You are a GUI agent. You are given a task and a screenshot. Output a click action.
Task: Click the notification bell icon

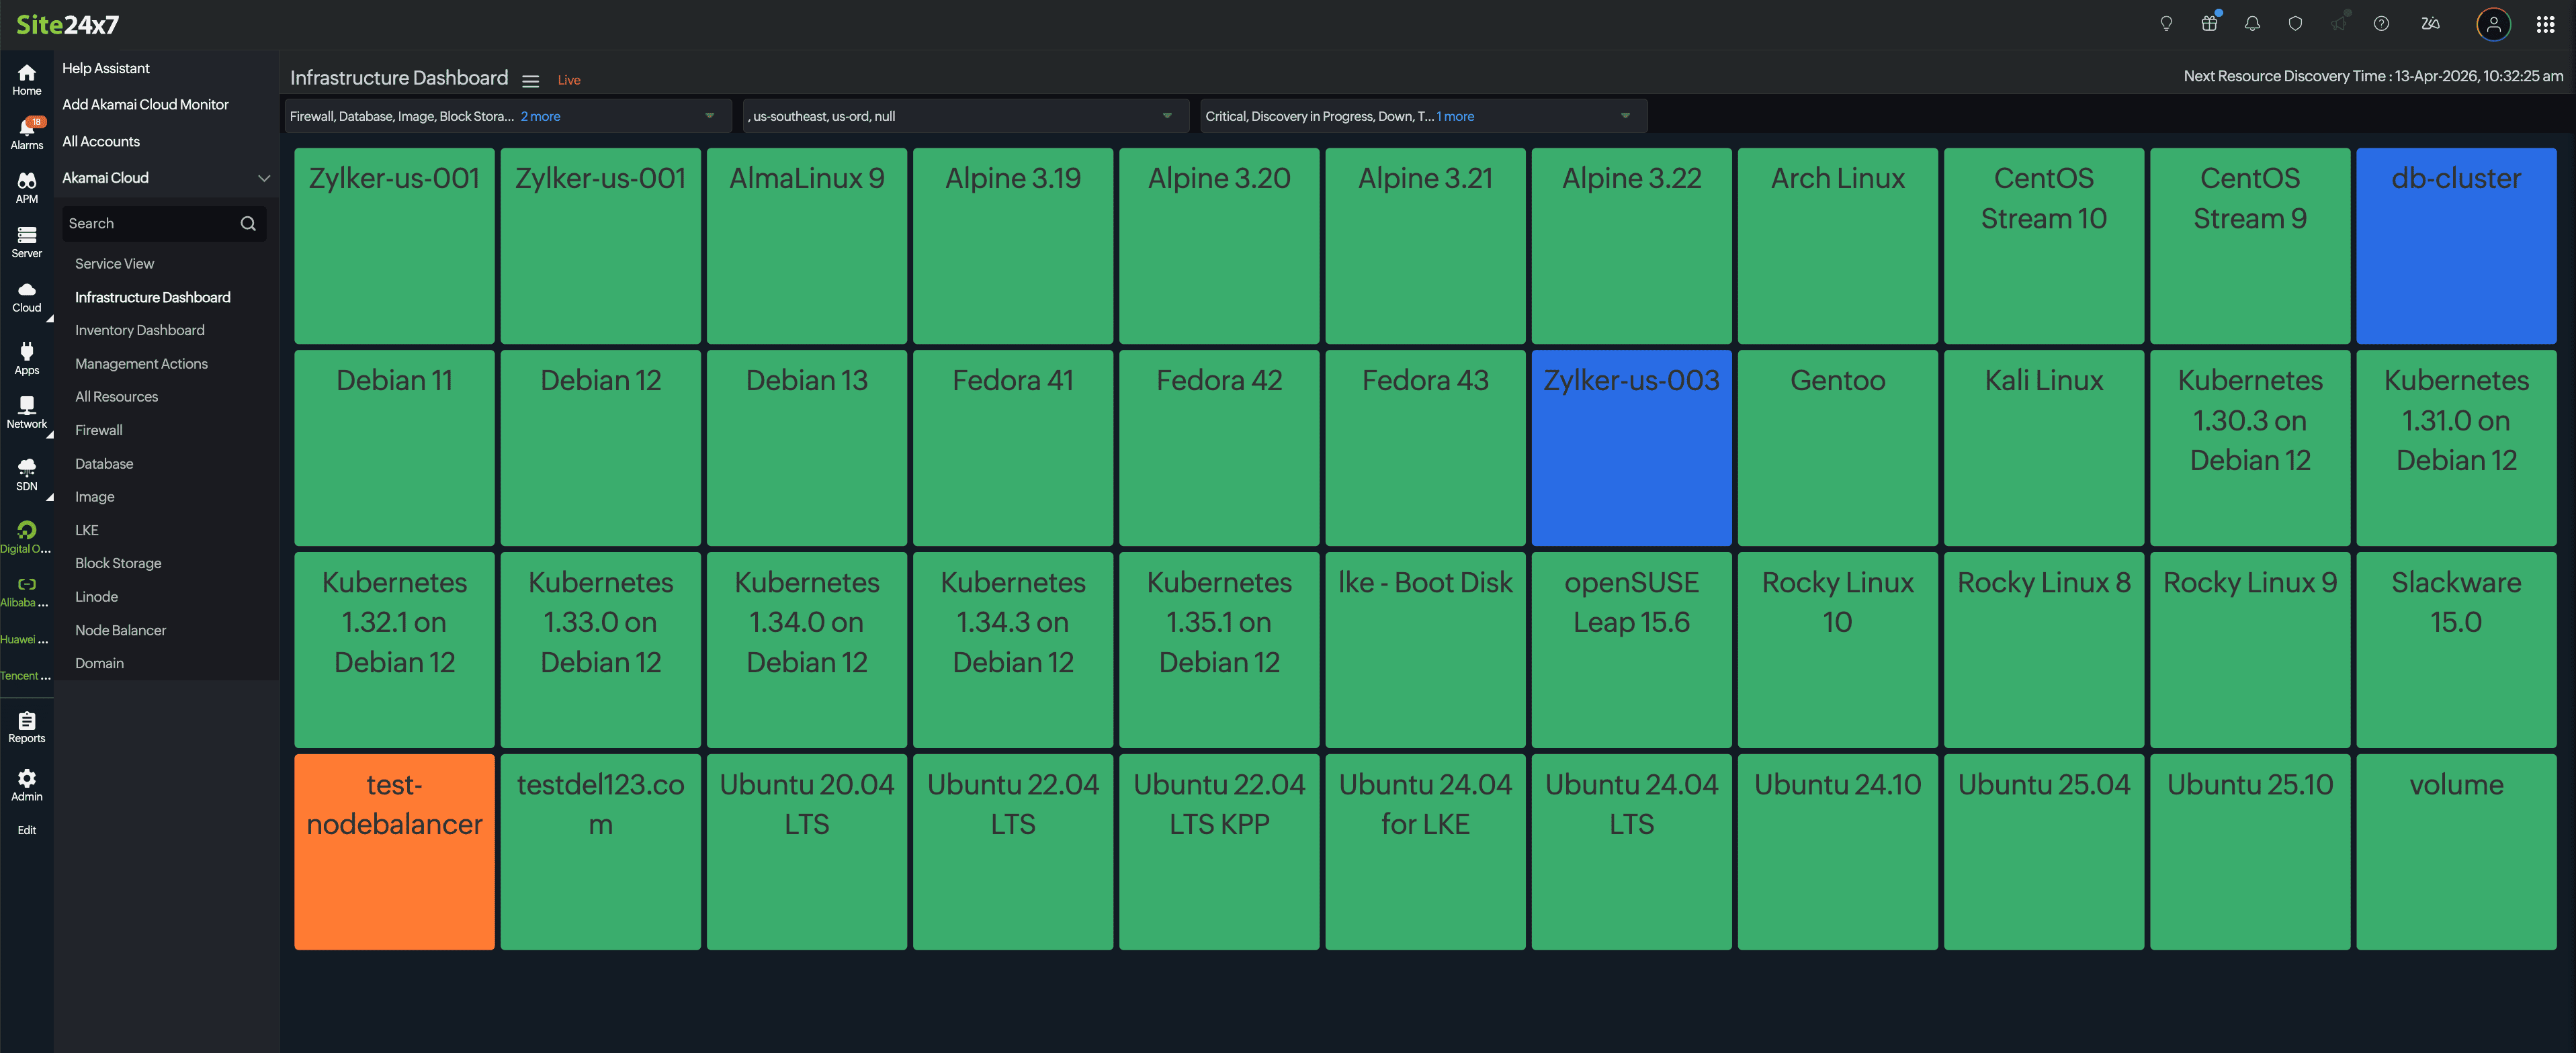click(x=2252, y=24)
